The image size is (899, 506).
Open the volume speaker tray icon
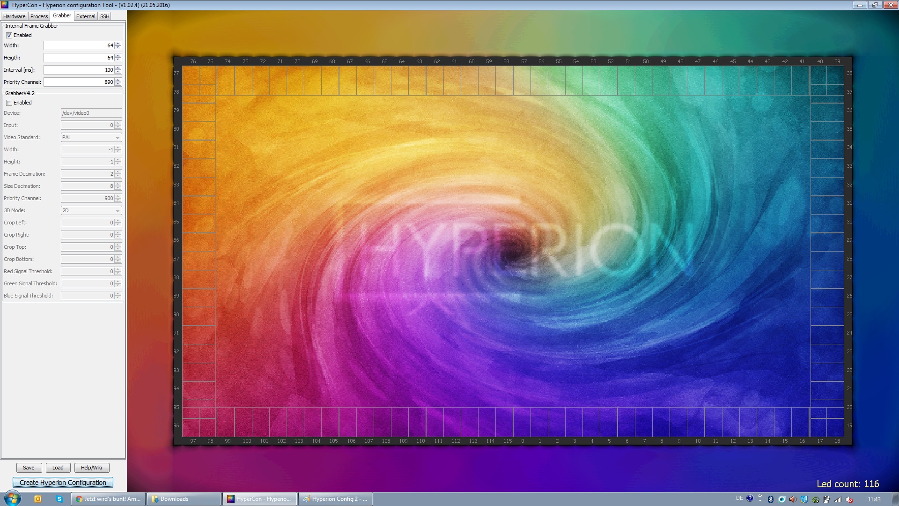(793, 499)
